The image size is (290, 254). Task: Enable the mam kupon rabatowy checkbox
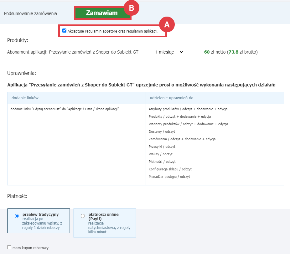(x=9, y=247)
